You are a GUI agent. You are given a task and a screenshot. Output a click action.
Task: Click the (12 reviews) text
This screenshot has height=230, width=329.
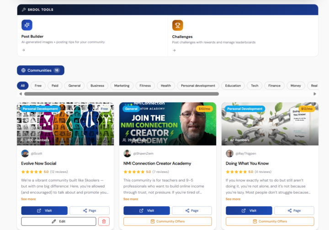(x=59, y=172)
